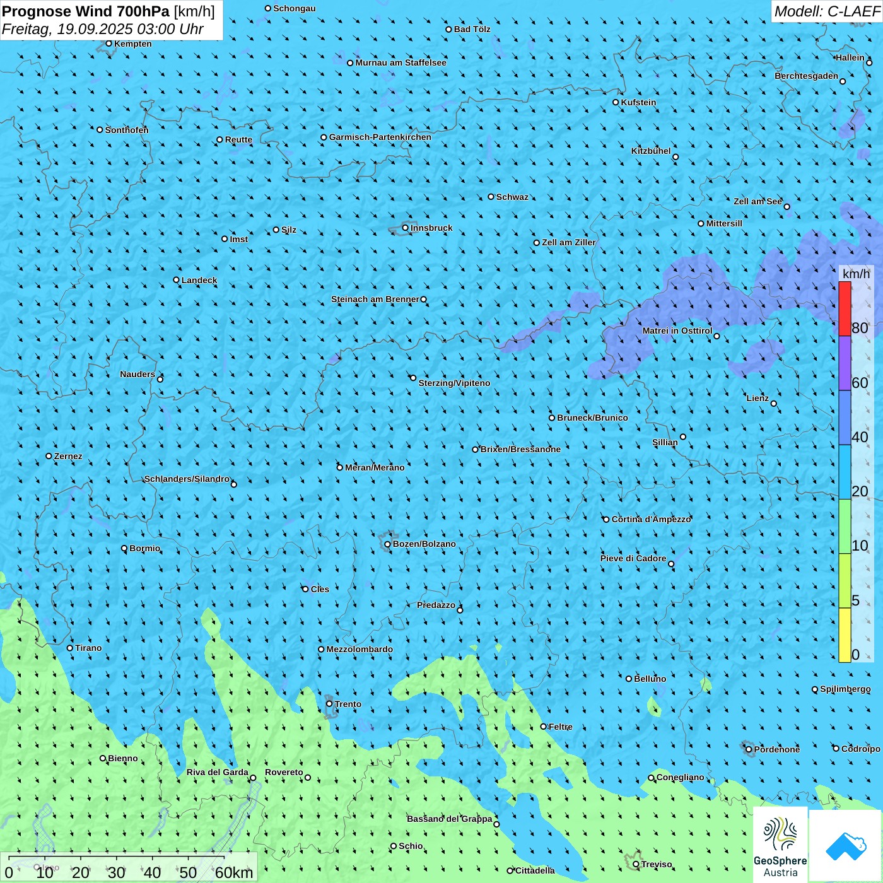Click the Kempten city marker circle

(108, 44)
